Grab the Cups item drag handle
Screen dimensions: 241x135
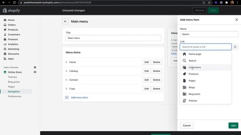coord(66,88)
